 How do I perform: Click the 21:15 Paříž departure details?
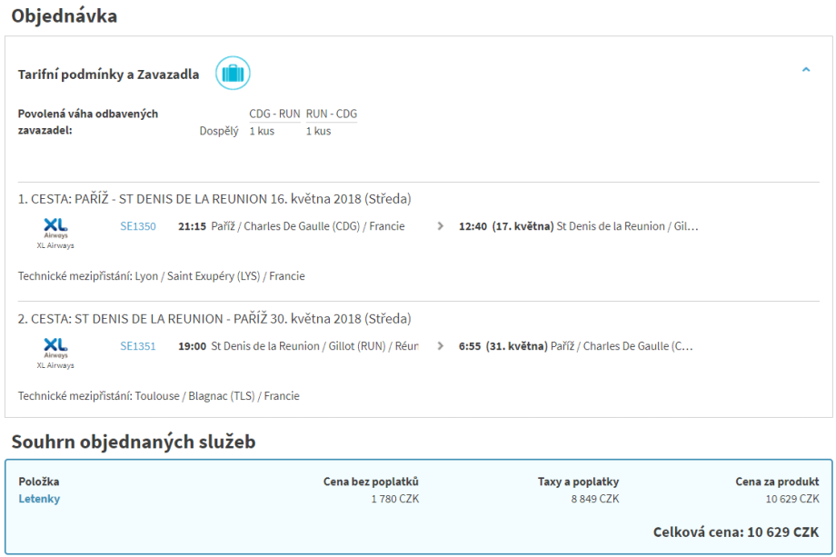coord(291,226)
